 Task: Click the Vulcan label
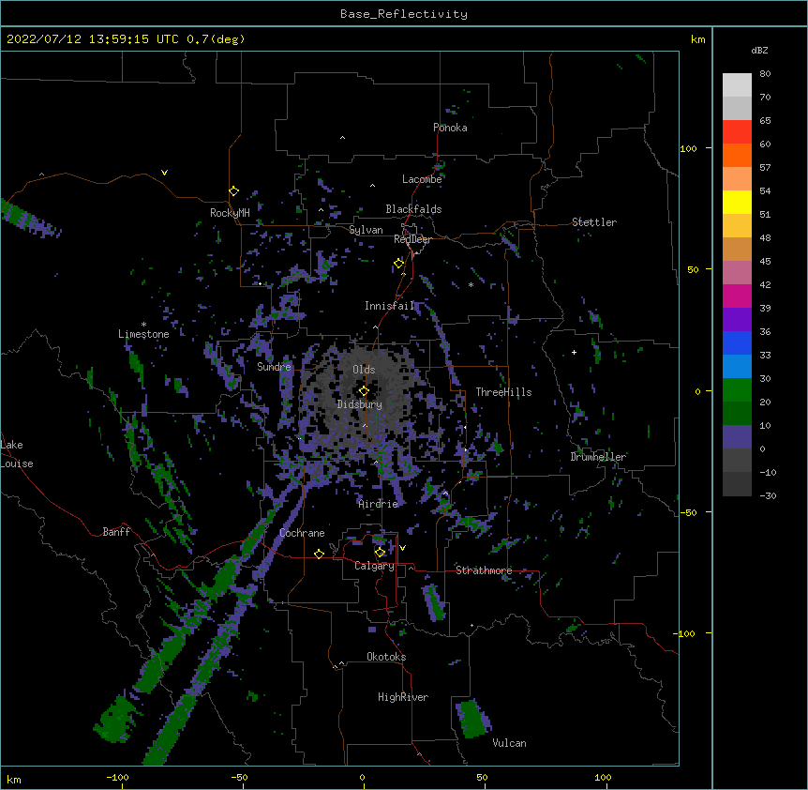point(509,743)
